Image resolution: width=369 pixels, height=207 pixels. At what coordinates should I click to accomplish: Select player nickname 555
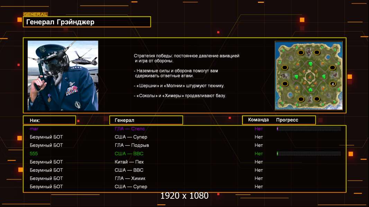click(34, 154)
